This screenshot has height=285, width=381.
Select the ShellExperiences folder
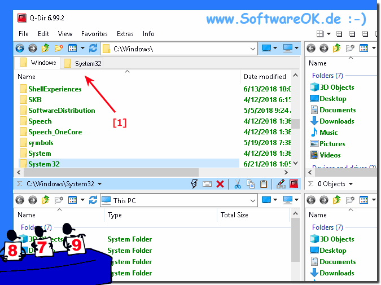pos(55,89)
